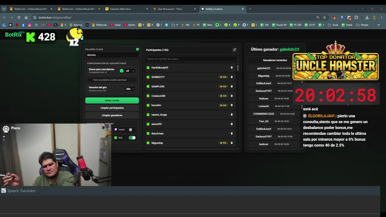Image resolution: width=386 pixels, height=217 pixels.
Task: Close the BotRix | Sorteos tab
Action: [243, 9]
